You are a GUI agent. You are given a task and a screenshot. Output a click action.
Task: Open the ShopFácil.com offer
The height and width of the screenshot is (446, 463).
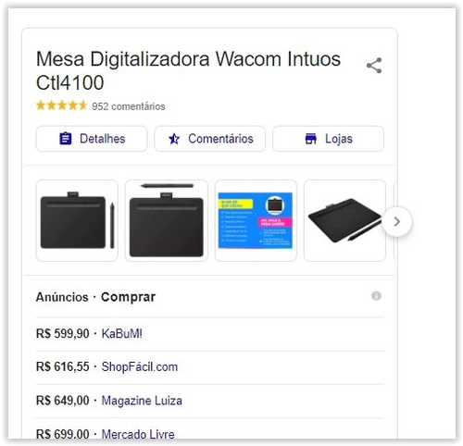coord(140,367)
